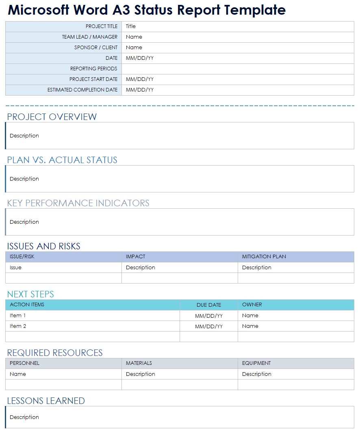
Task: Select the Plan vs. Actual Status description box
Action: [x=180, y=179]
